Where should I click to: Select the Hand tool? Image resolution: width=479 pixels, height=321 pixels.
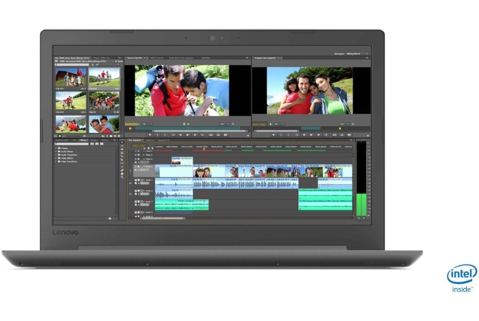point(122,174)
